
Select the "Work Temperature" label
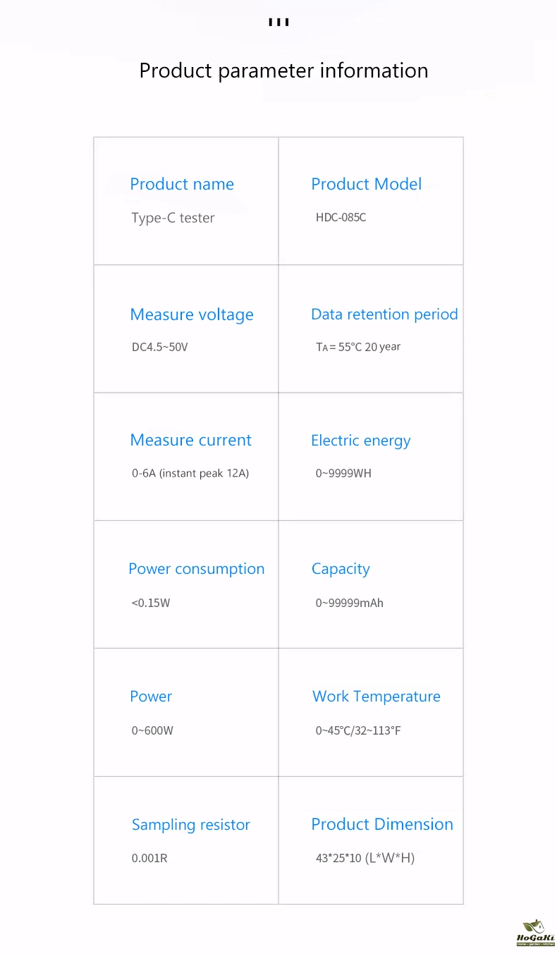pos(377,697)
